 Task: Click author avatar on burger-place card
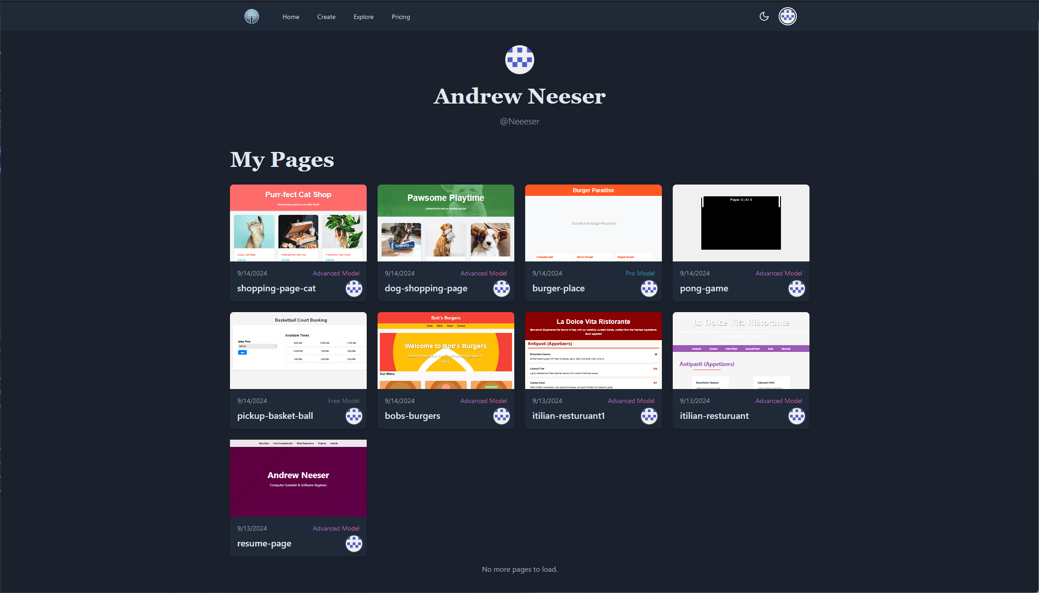pos(649,288)
